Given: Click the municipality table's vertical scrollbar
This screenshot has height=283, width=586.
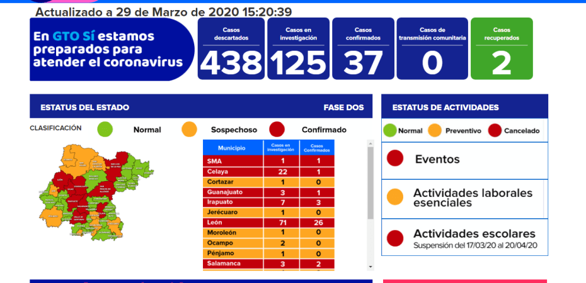Looking at the screenshot, I should [370, 189].
